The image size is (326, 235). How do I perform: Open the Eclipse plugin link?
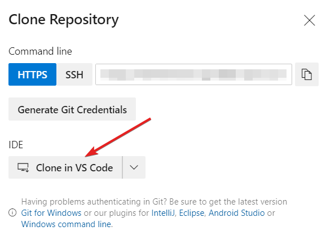point(192,213)
